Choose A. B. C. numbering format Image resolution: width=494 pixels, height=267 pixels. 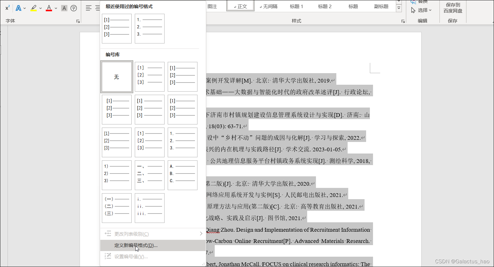pos(182,175)
